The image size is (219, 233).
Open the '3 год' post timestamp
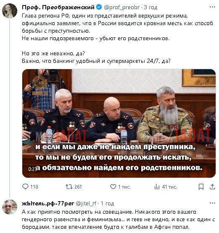point(150,7)
